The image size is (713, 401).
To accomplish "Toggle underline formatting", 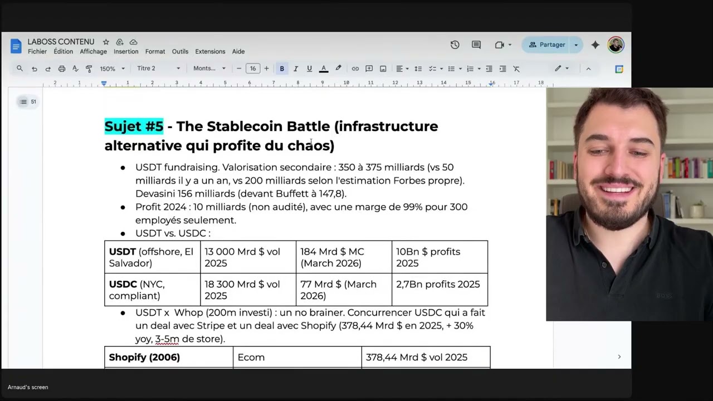I will coord(309,69).
